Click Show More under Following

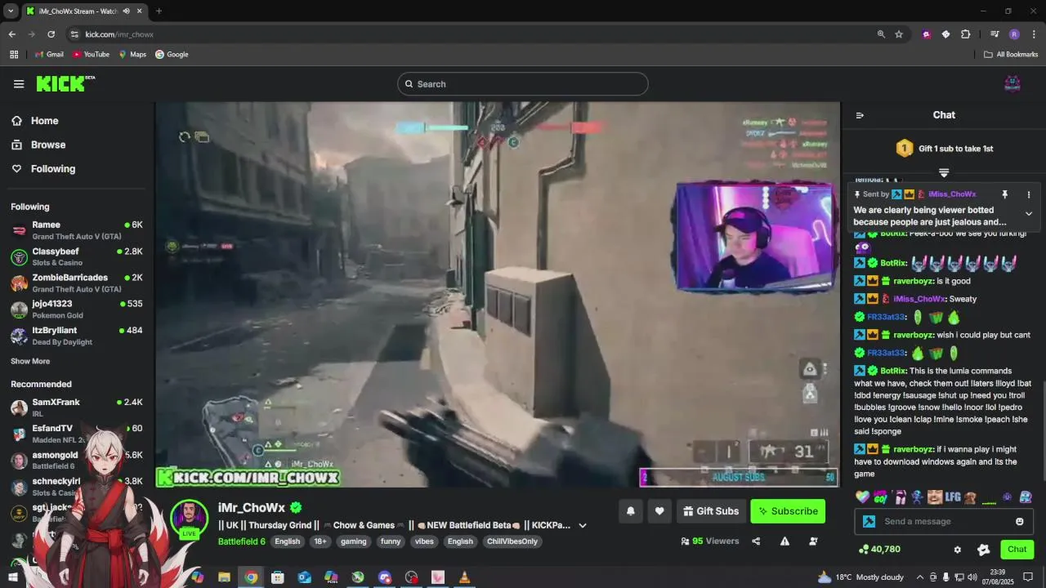[x=30, y=361]
